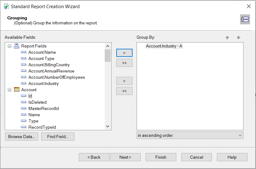Image resolution: width=256 pixels, height=169 pixels.
Task: Collapse the Account table tree node
Action: [9, 90]
